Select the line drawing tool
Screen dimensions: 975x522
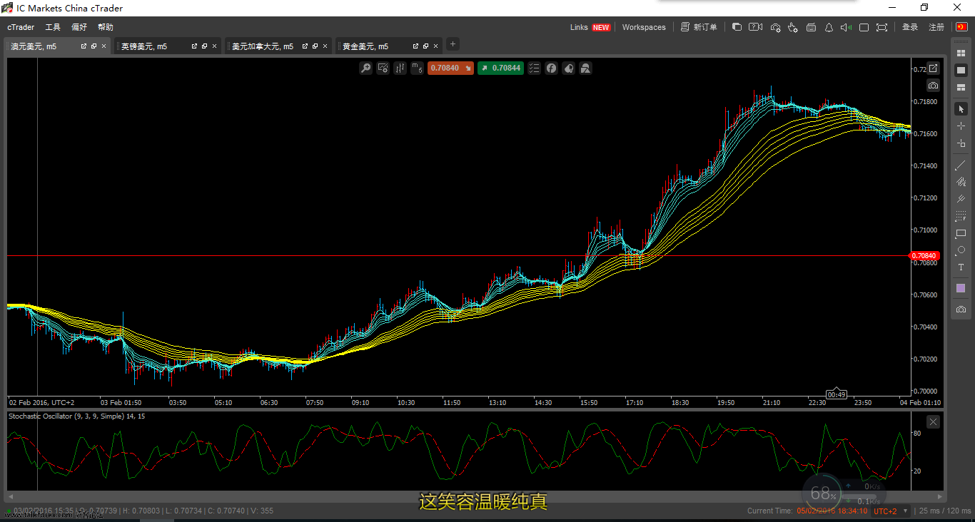[961, 165]
